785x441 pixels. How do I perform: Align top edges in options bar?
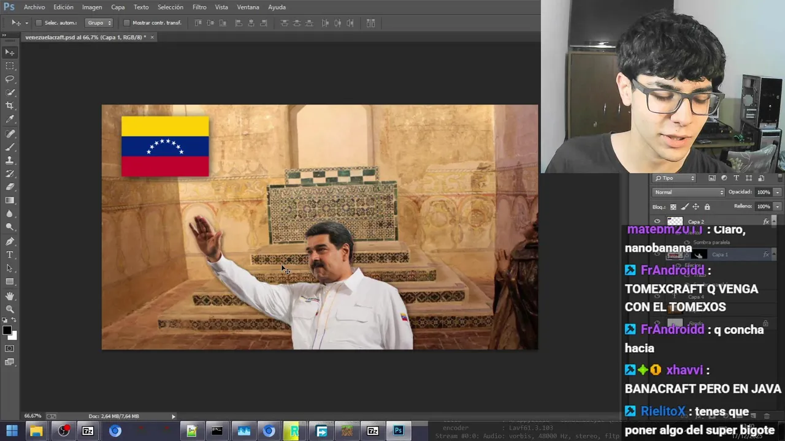click(198, 23)
